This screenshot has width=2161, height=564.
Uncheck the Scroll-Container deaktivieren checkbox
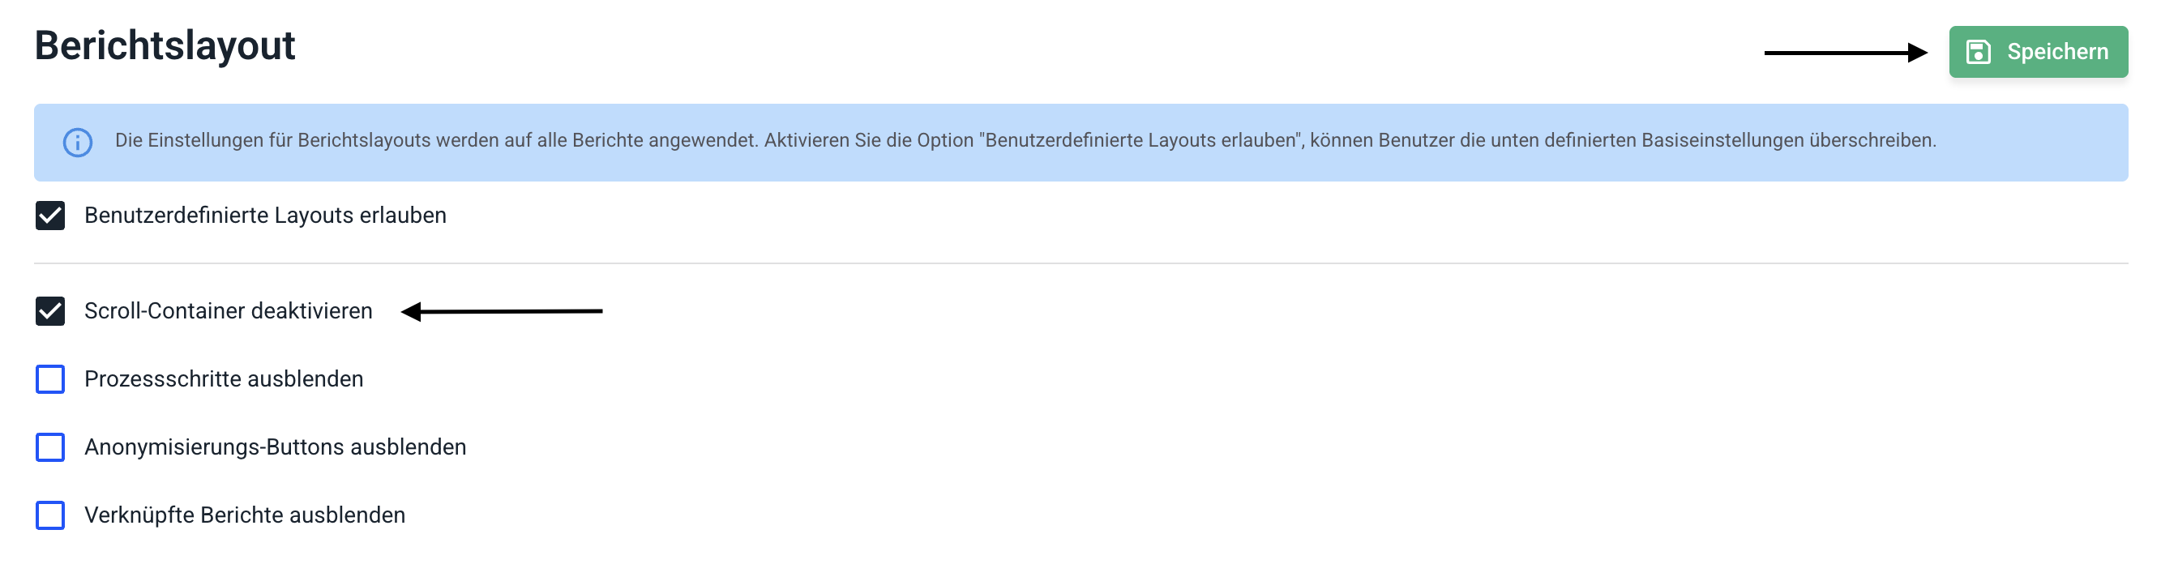click(50, 311)
